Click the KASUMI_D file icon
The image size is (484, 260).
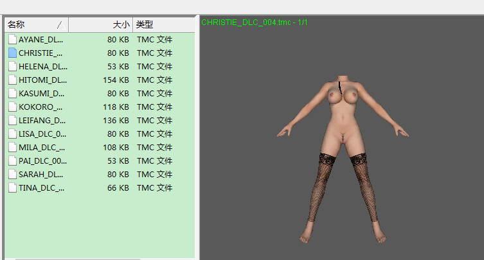tap(12, 94)
